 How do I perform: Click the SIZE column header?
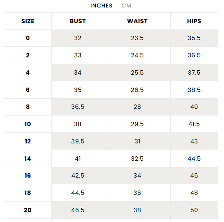(28, 21)
